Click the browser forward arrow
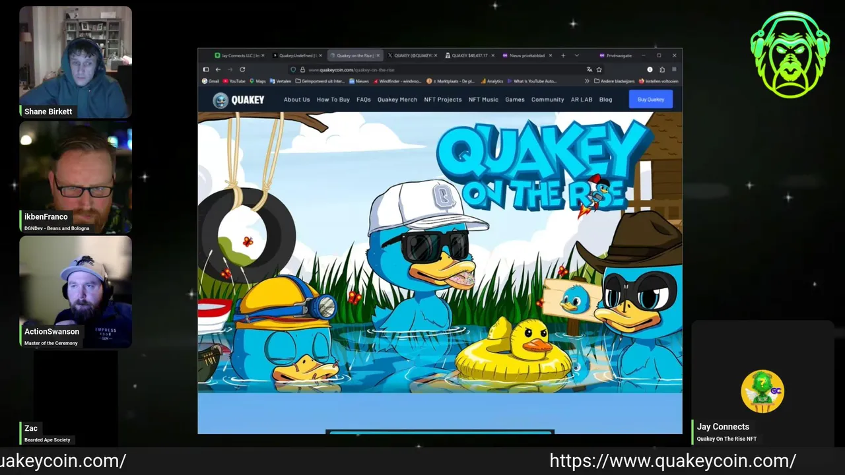The image size is (845, 475). coord(230,69)
